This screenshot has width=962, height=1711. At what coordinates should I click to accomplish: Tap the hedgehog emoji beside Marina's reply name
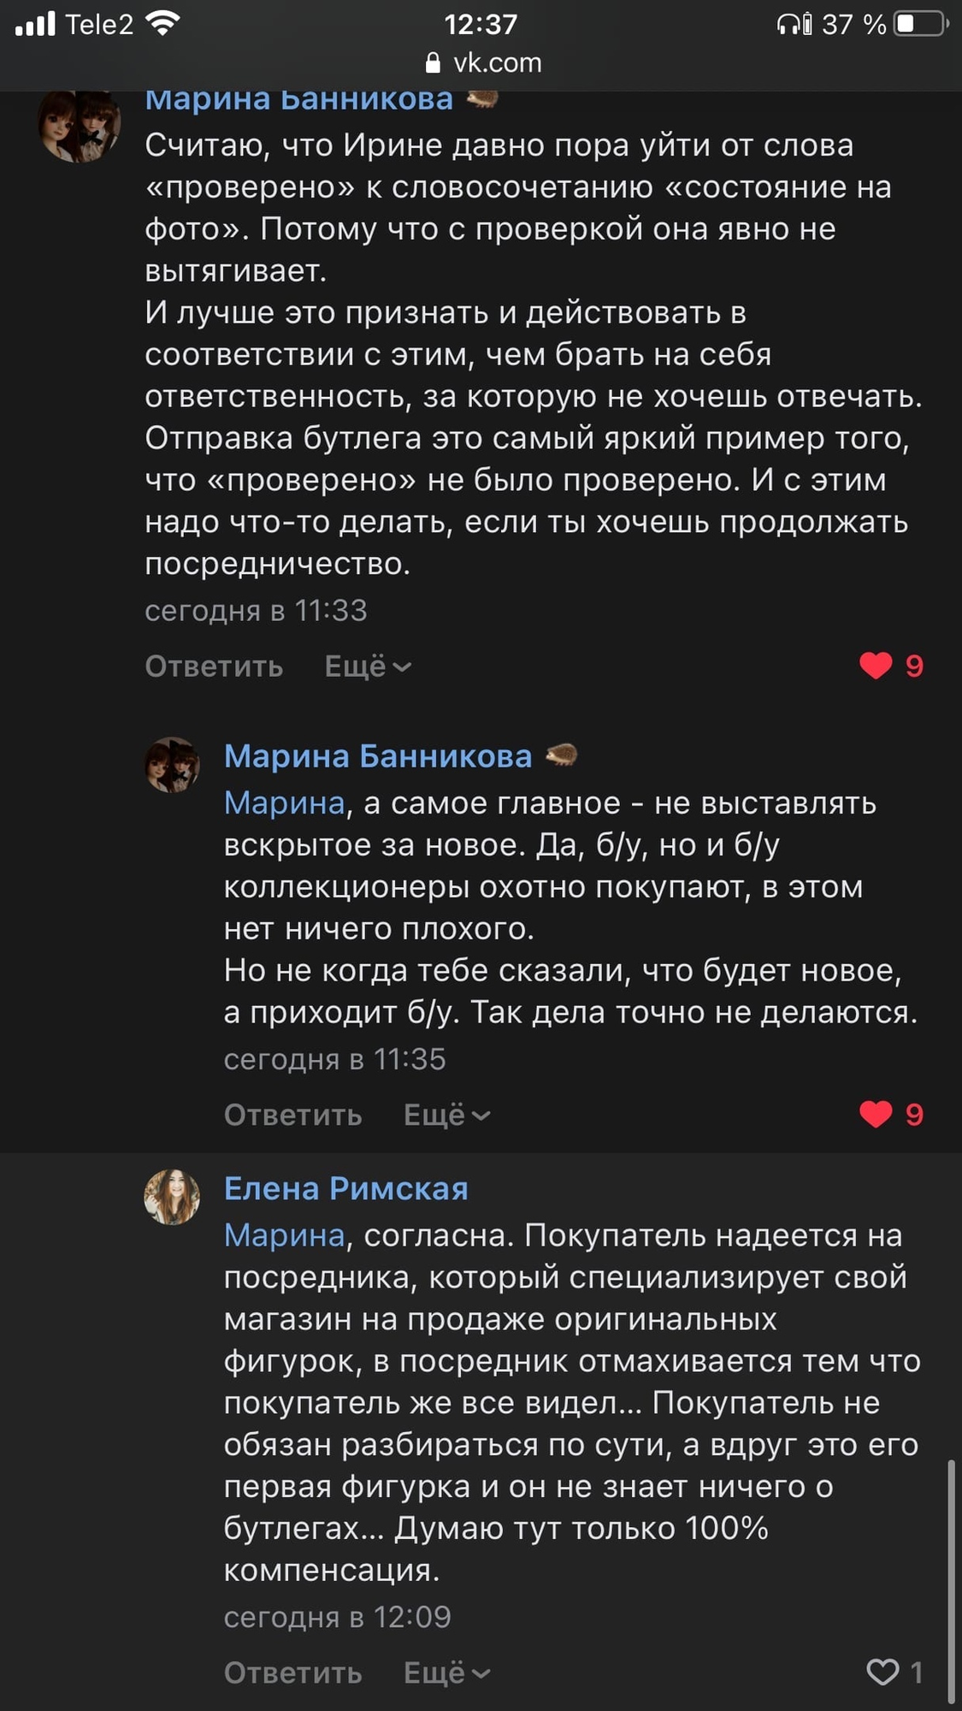click(x=561, y=755)
